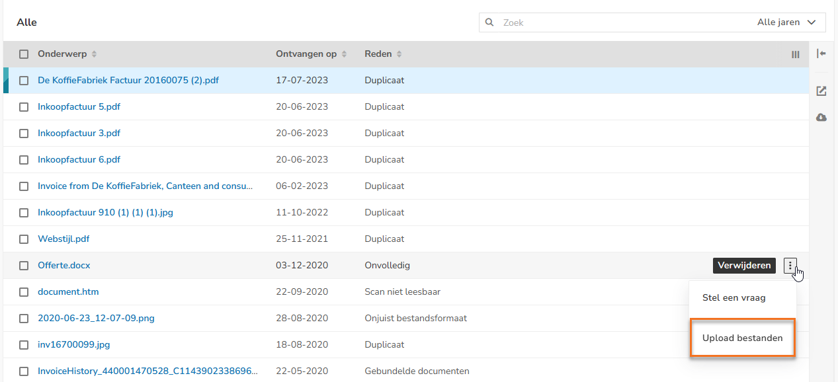Open the inv16700099.jpg document link
This screenshot has width=838, height=382.
pyautogui.click(x=74, y=345)
